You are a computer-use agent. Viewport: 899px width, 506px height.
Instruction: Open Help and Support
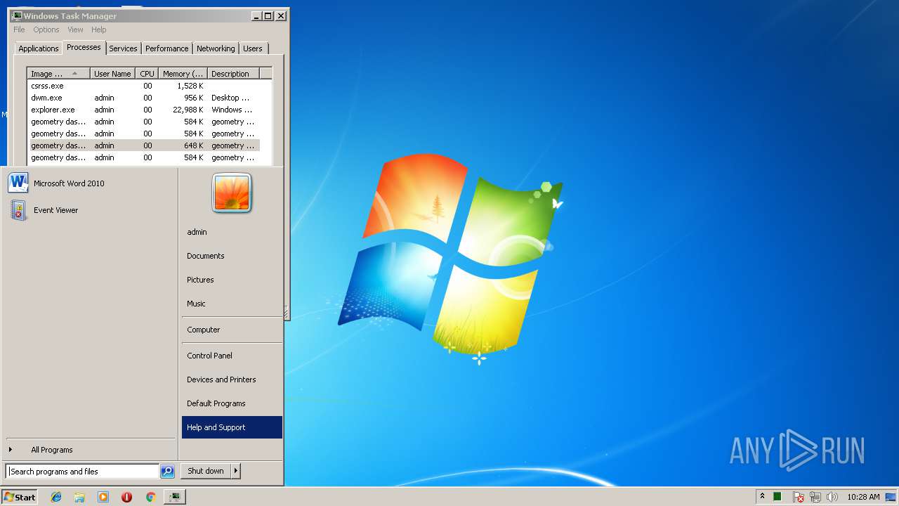(x=232, y=427)
